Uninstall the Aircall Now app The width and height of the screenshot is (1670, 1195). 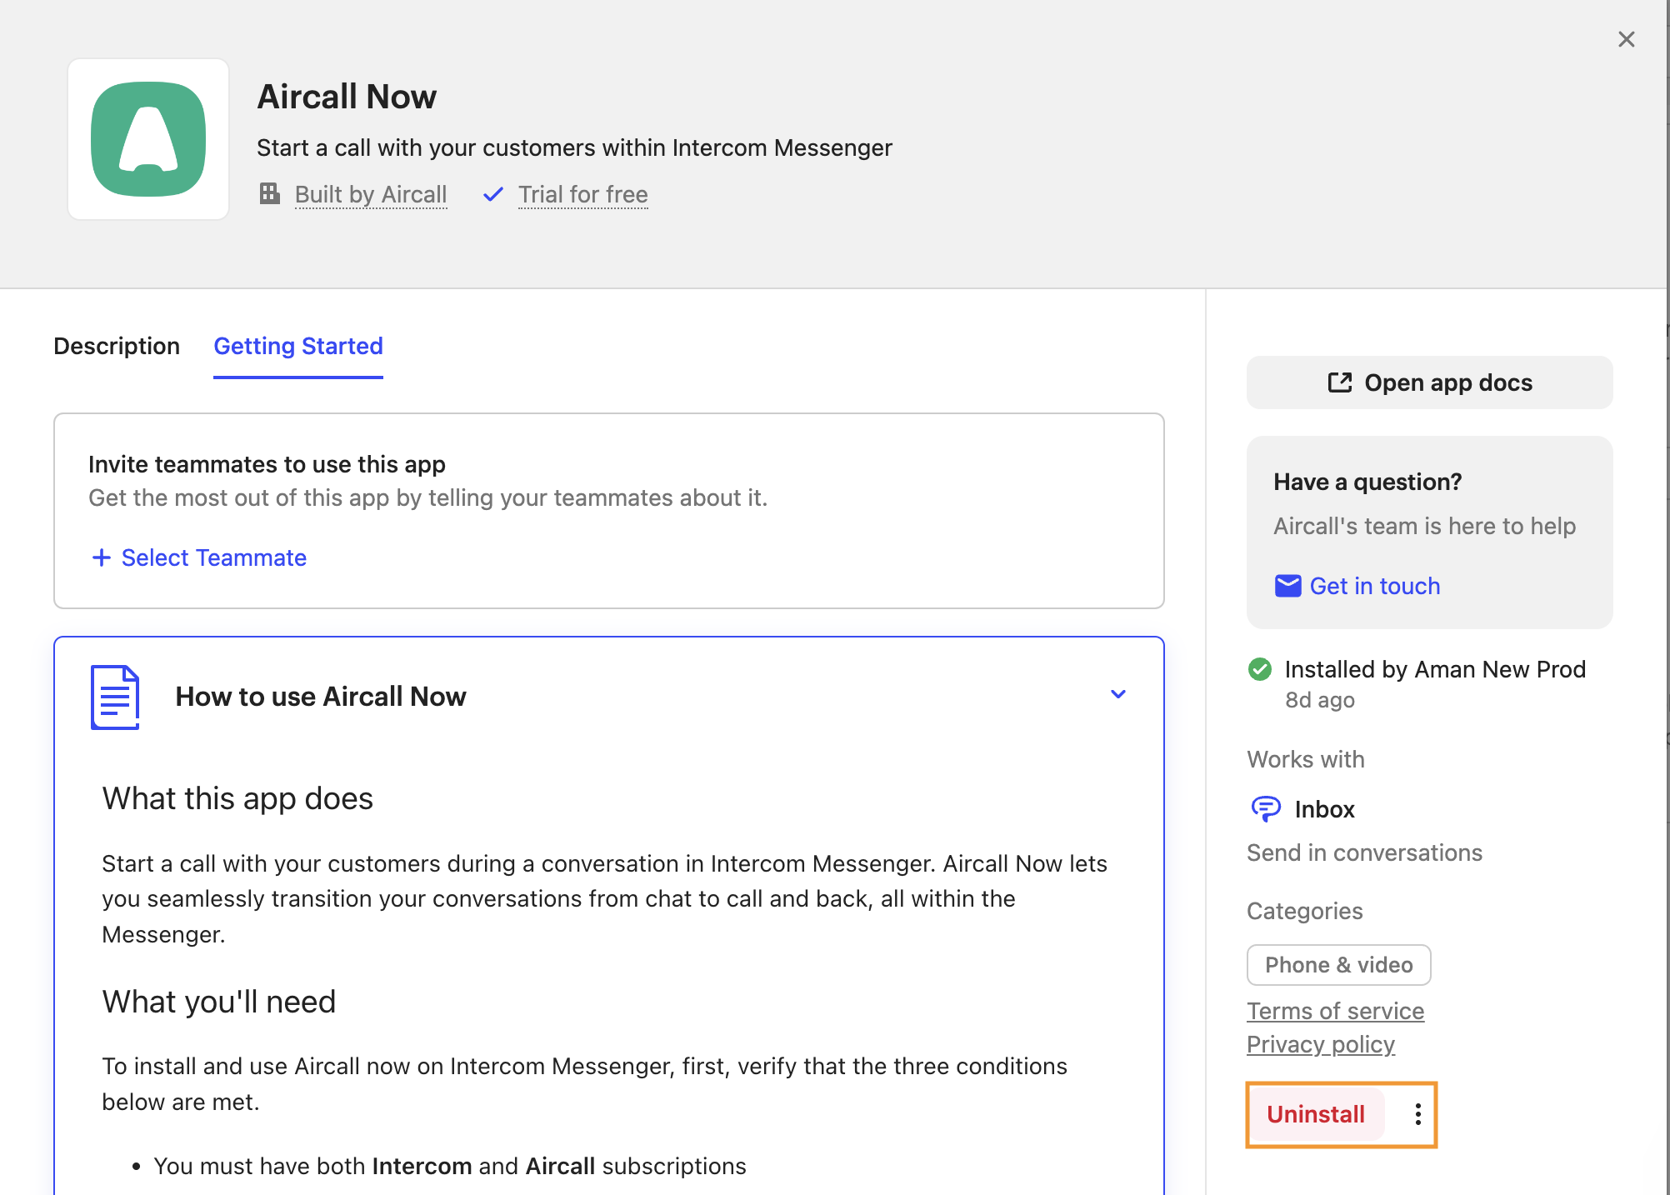1316,1114
